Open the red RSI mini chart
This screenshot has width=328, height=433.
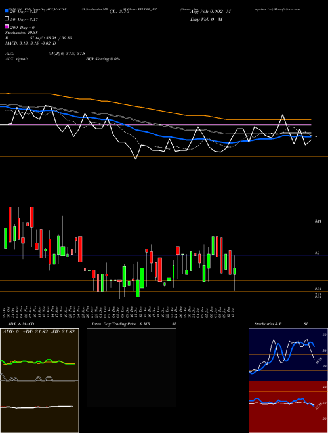[288, 407]
